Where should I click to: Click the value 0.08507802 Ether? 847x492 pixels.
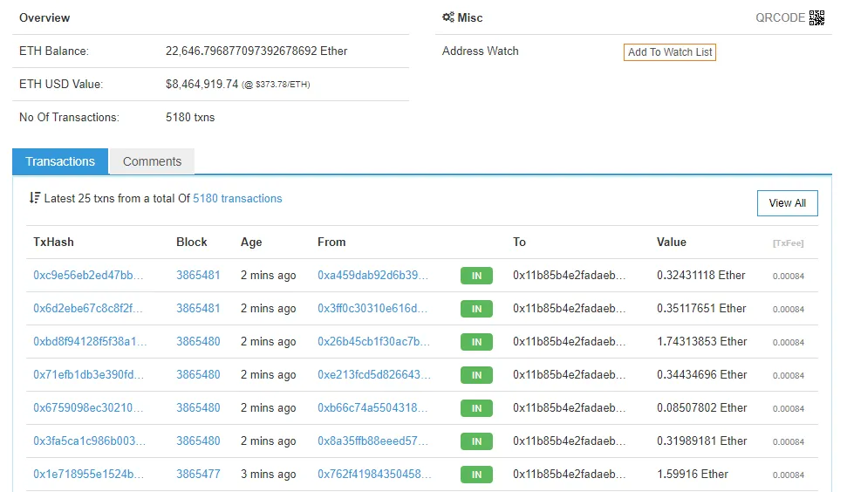click(x=701, y=407)
